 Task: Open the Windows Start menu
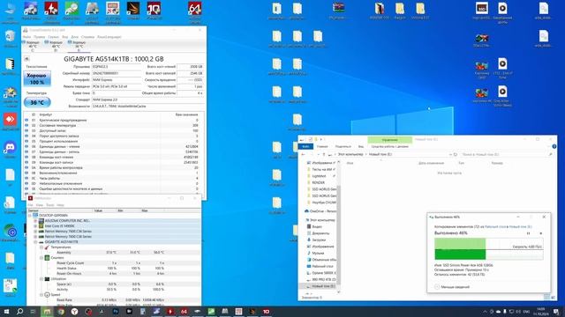click(x=6, y=311)
